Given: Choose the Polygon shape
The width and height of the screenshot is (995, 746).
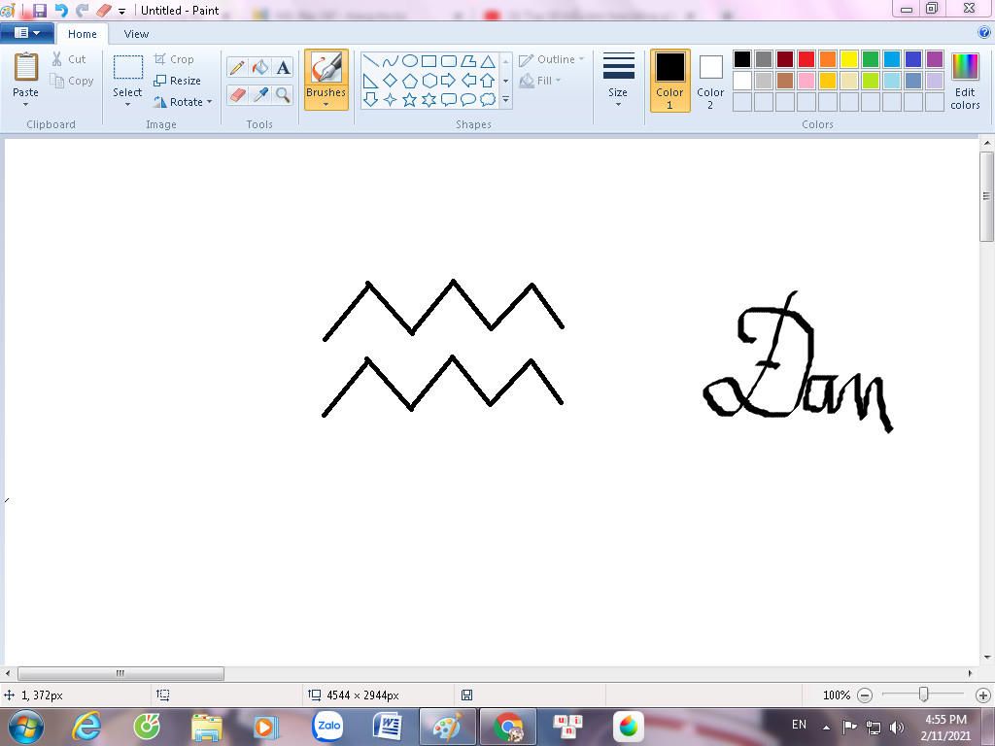Looking at the screenshot, I should (468, 61).
